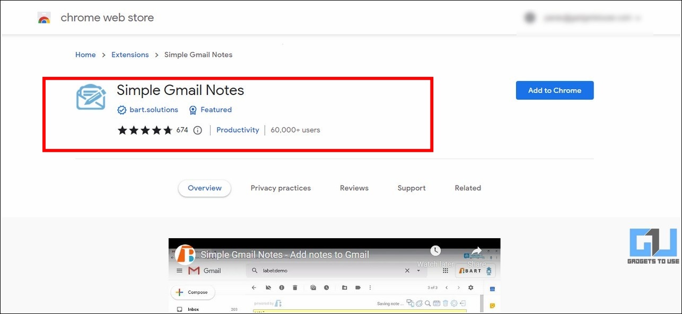Open the video title 'Simple Gmail Notes - Add notes to Gmail'

(285, 255)
